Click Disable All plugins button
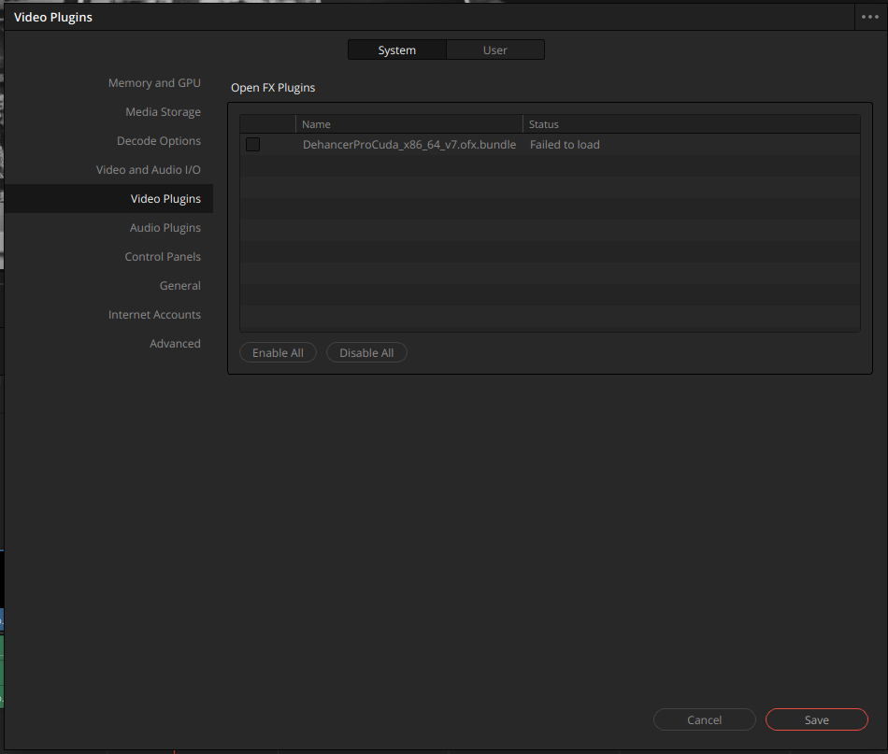Screen dimensions: 888x754 366,352
